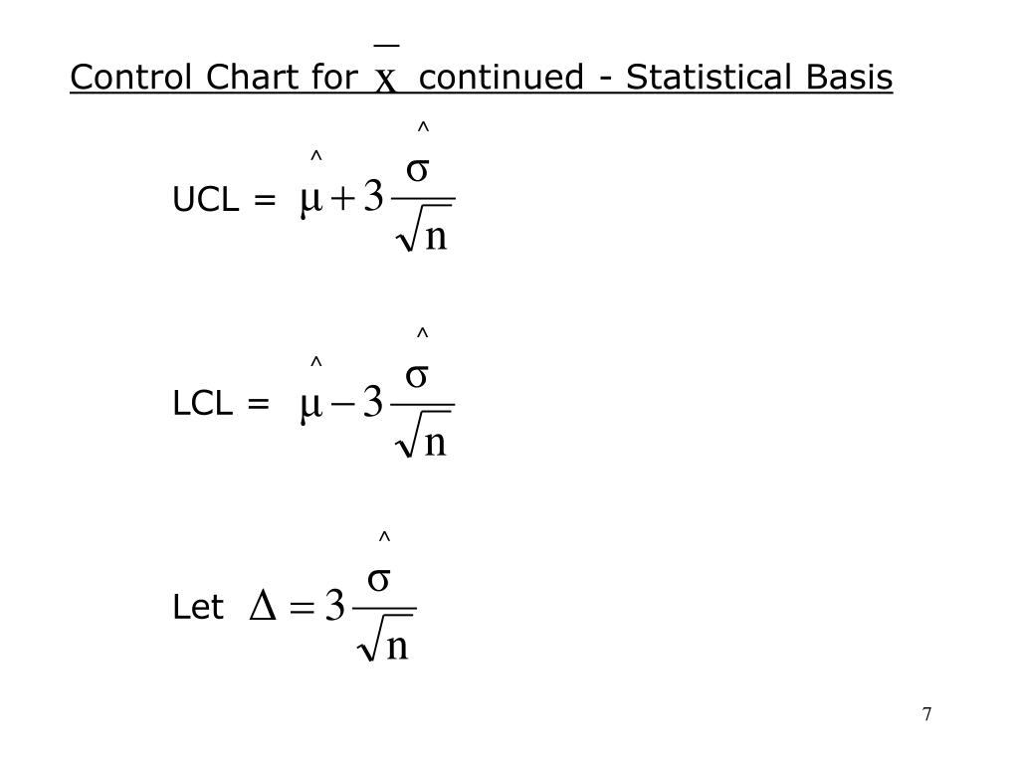Select the mu-hat symbol in LCL formula
1019x764 pixels.
click(x=311, y=392)
